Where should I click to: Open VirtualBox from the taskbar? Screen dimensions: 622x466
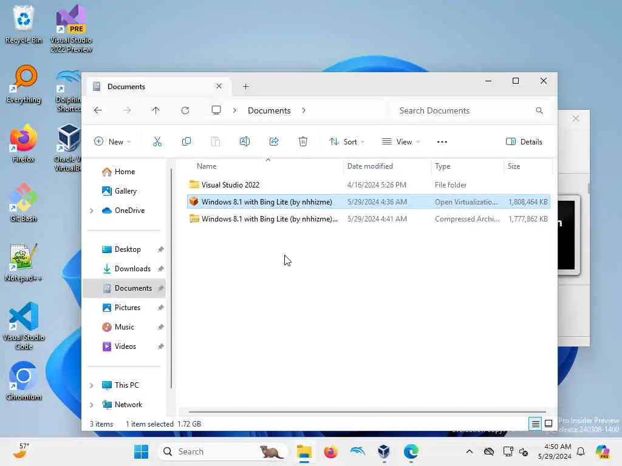pos(384,451)
